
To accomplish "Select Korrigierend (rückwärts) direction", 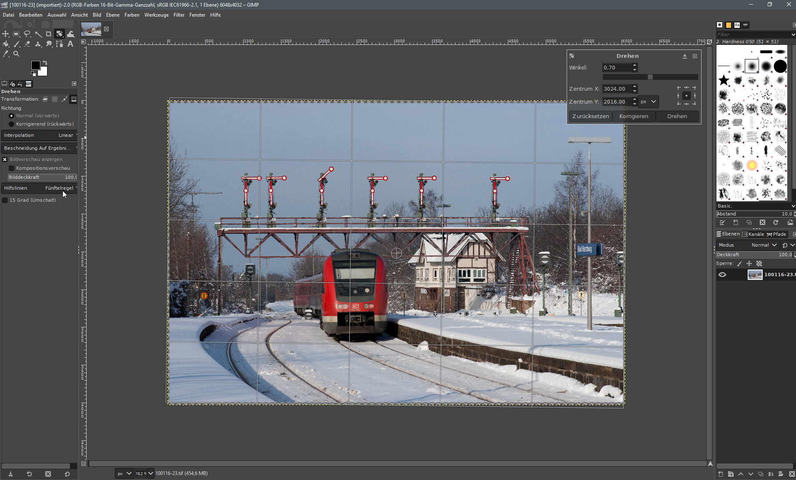I will (x=12, y=124).
